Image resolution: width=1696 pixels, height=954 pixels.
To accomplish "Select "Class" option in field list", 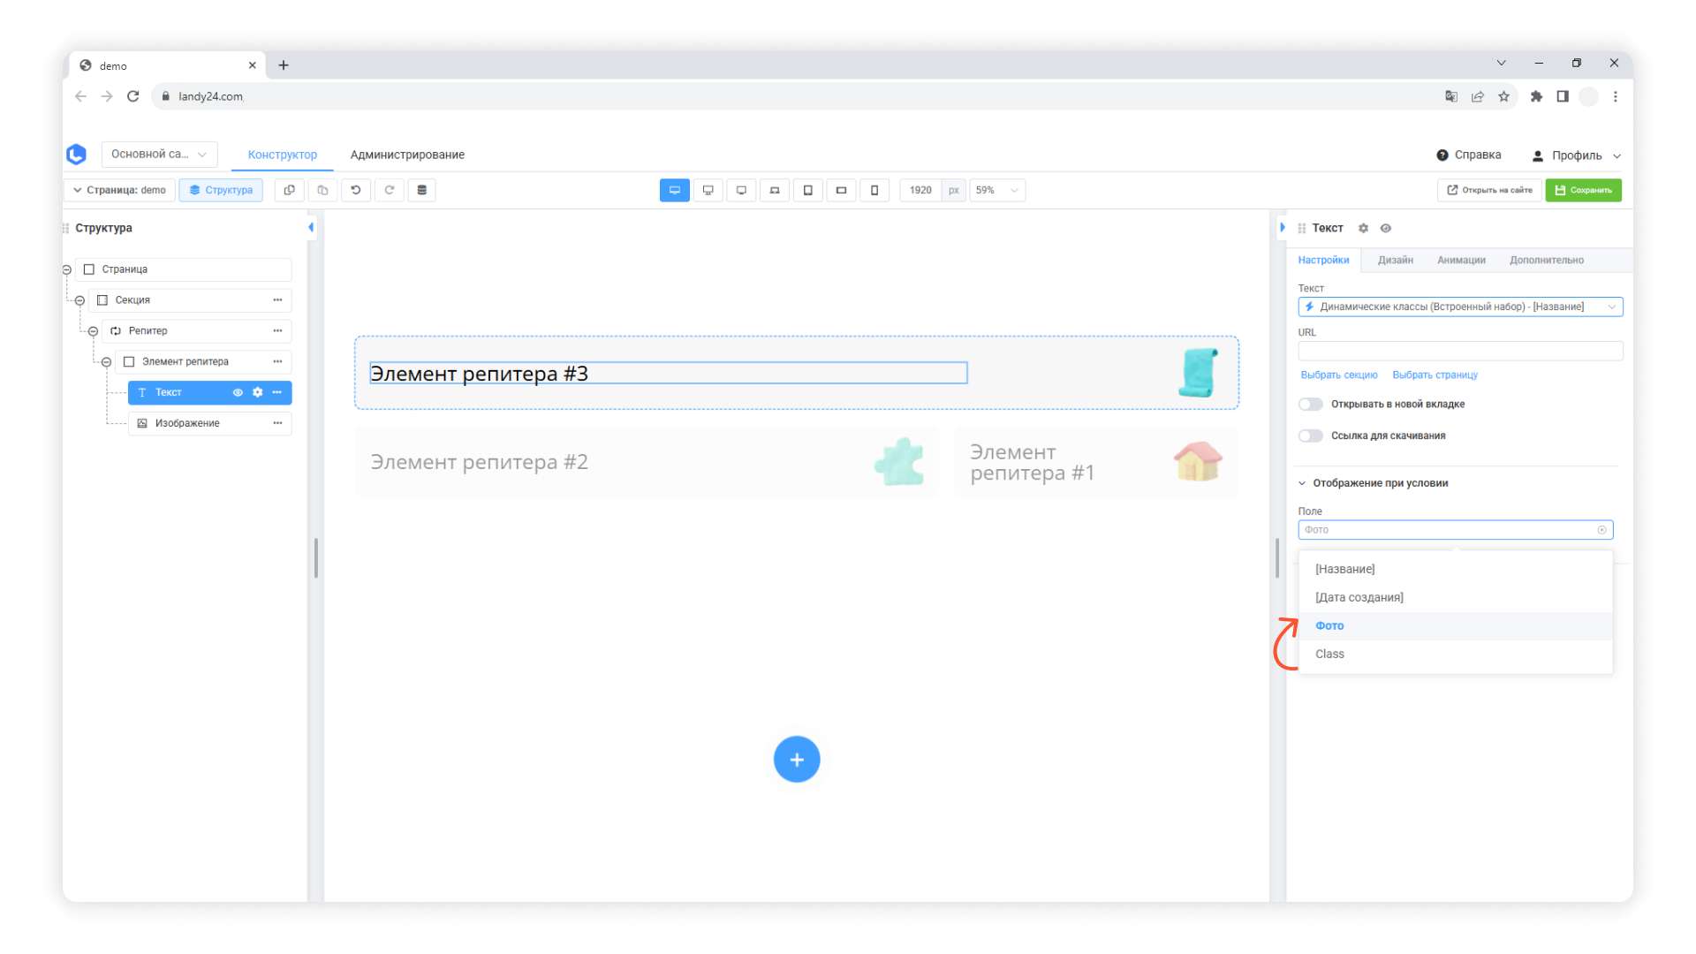I will click(1329, 654).
